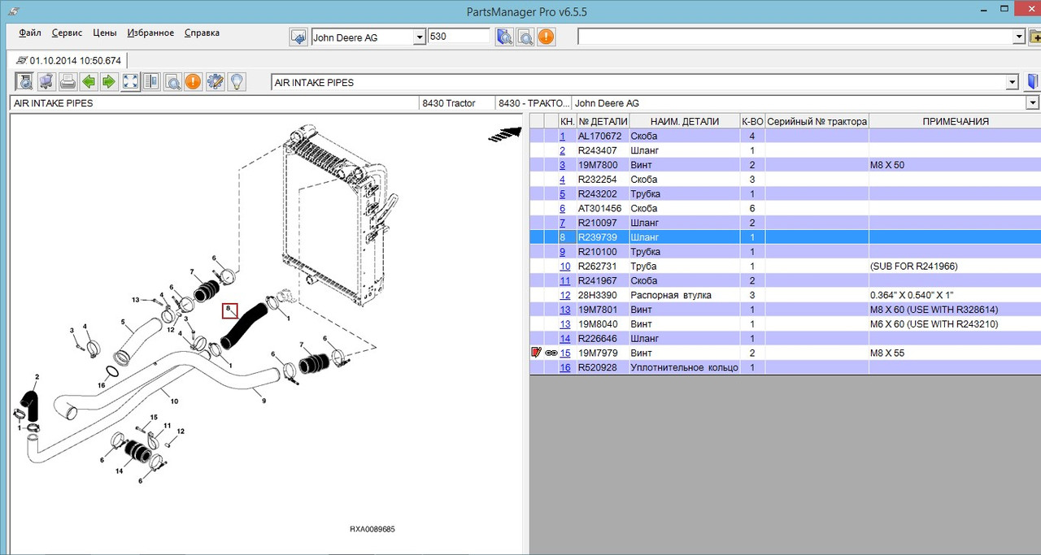Click the light bulb hint icon
Viewport: 1041px width, 555px height.
pyautogui.click(x=236, y=81)
